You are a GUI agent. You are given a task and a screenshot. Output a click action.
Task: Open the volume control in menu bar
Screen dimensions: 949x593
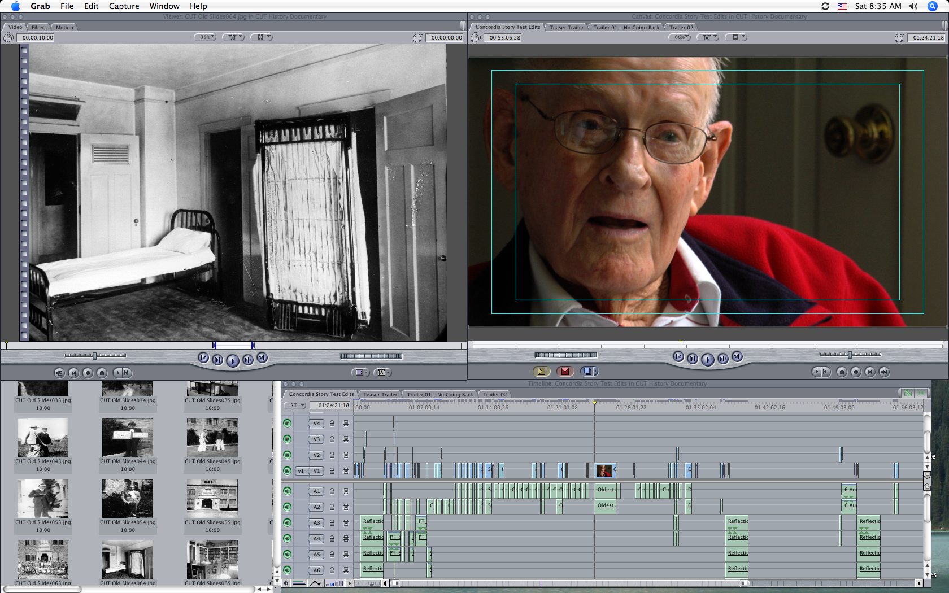(913, 6)
